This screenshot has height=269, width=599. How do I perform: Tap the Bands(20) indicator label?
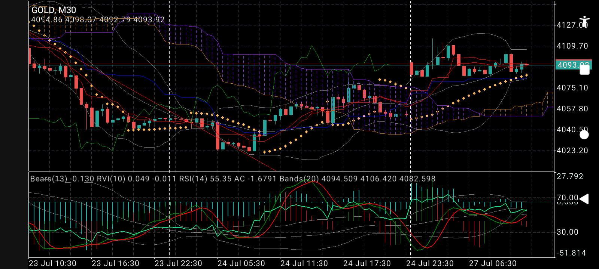[358, 179]
